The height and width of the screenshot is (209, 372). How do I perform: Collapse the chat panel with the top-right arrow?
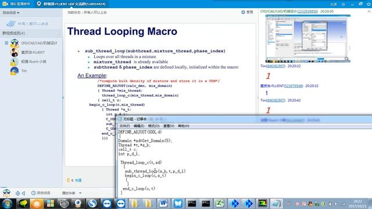369,12
